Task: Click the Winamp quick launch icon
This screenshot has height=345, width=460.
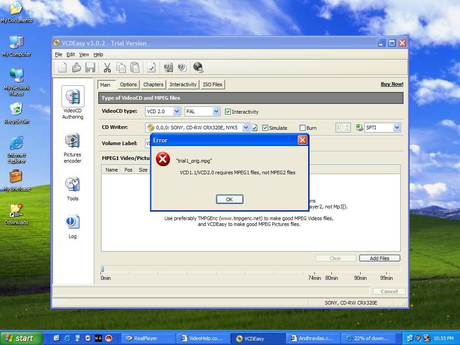Action: click(x=98, y=338)
